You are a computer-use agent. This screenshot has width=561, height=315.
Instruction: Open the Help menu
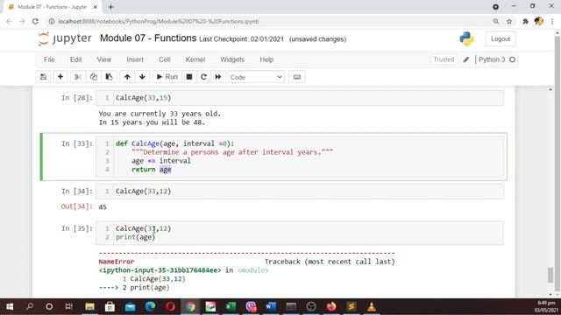pos(266,59)
